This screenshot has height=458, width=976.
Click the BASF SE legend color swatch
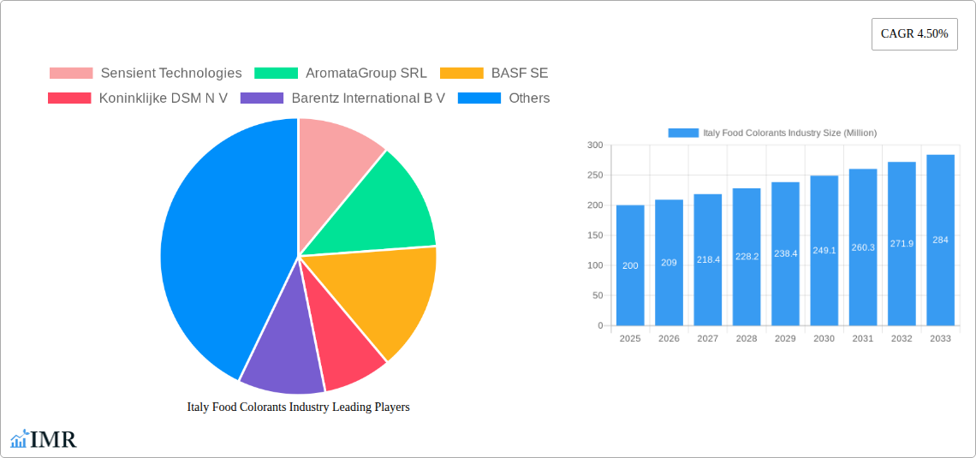point(461,73)
